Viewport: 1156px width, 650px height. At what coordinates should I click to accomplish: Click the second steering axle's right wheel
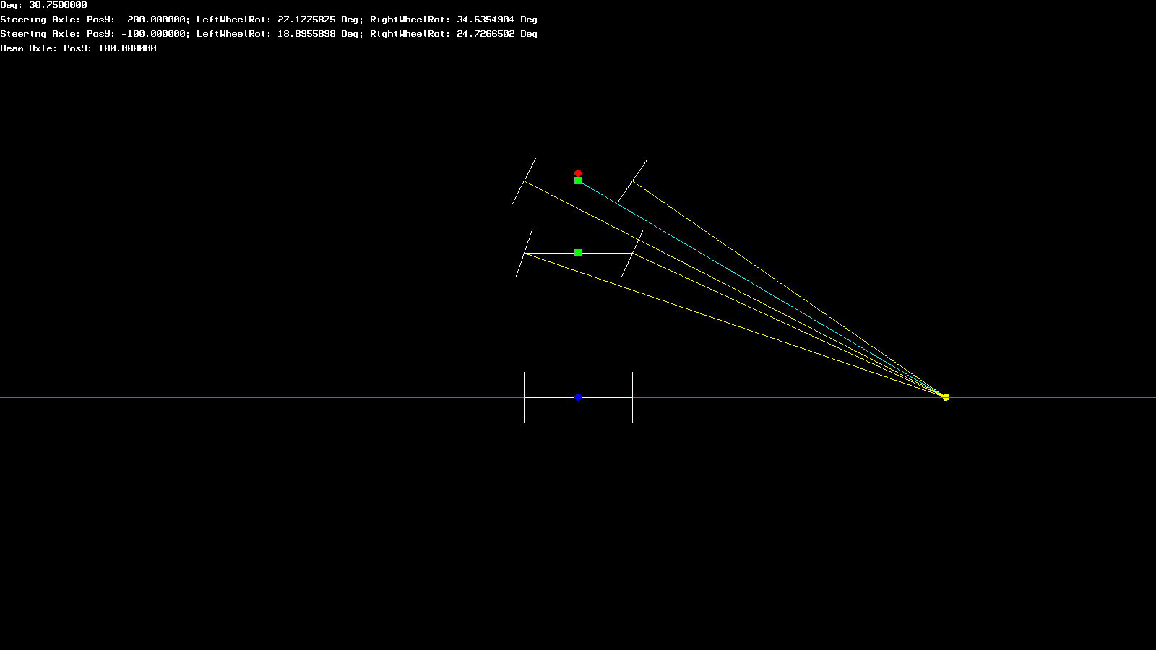632,253
